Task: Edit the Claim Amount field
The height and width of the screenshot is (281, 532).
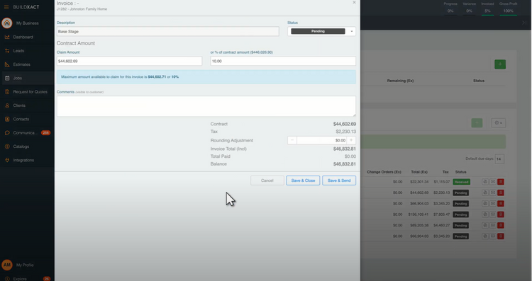Action: point(129,62)
